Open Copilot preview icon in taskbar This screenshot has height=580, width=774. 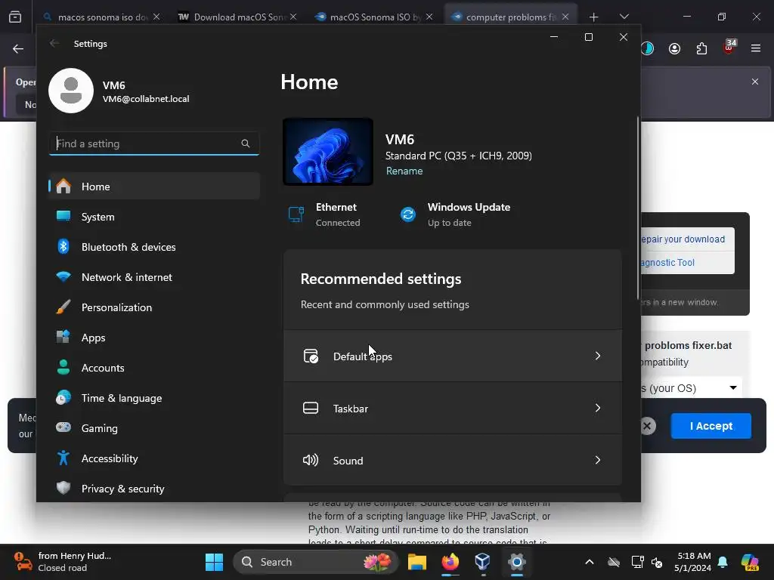750,562
